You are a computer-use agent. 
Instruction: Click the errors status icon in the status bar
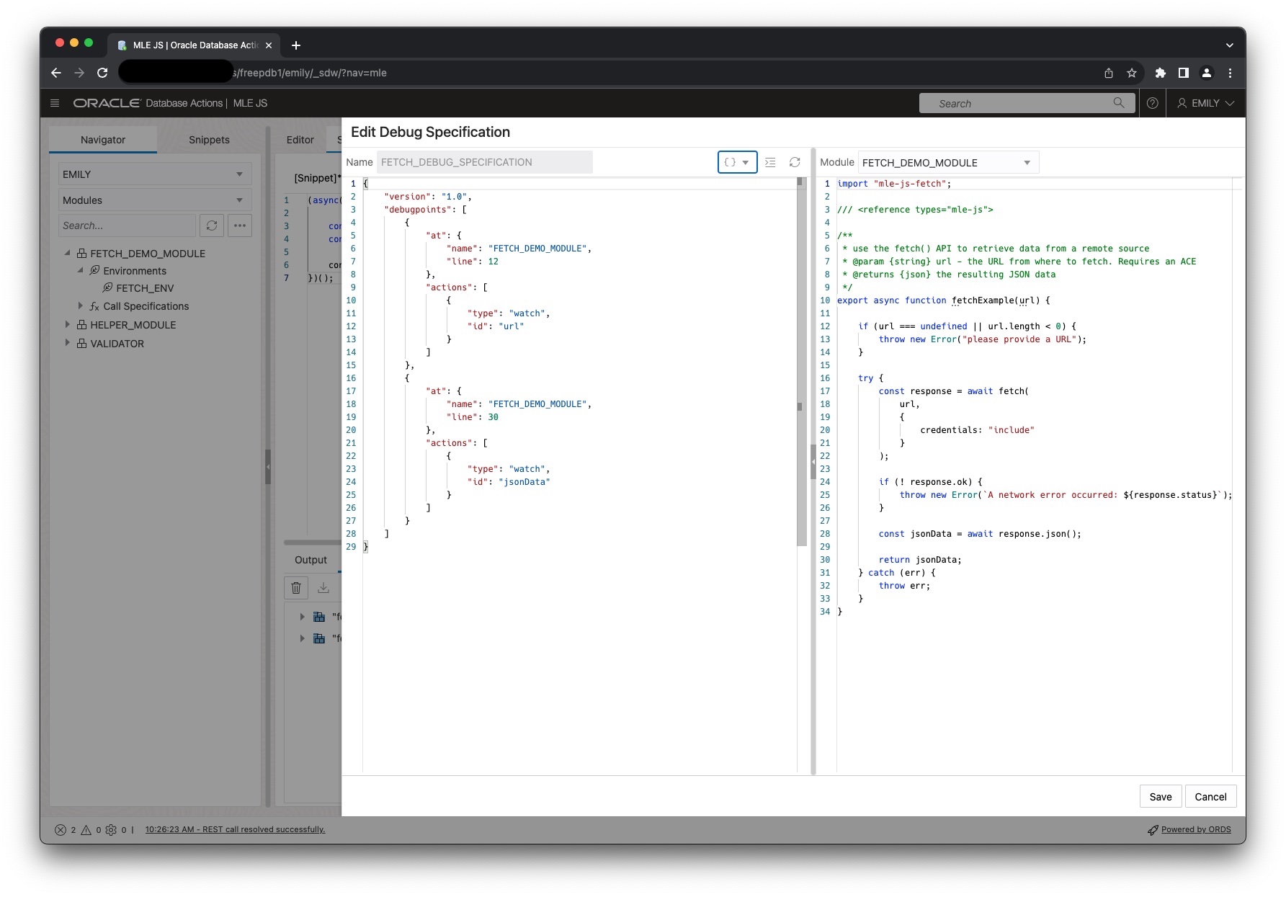[61, 830]
